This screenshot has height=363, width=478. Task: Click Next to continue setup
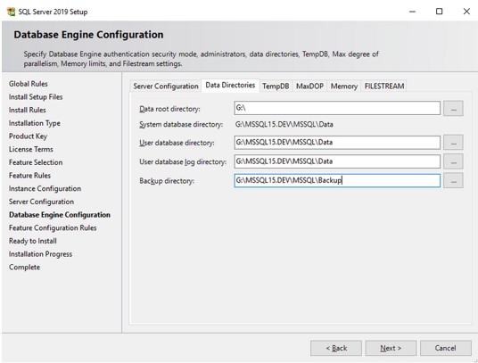point(391,348)
